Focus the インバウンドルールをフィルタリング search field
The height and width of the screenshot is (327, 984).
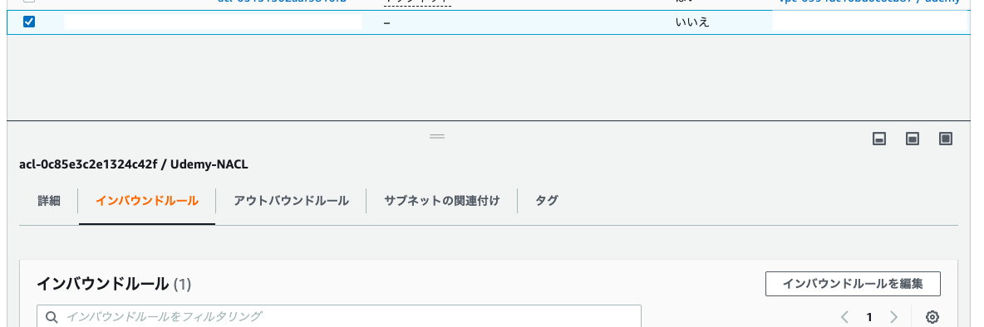(339, 316)
